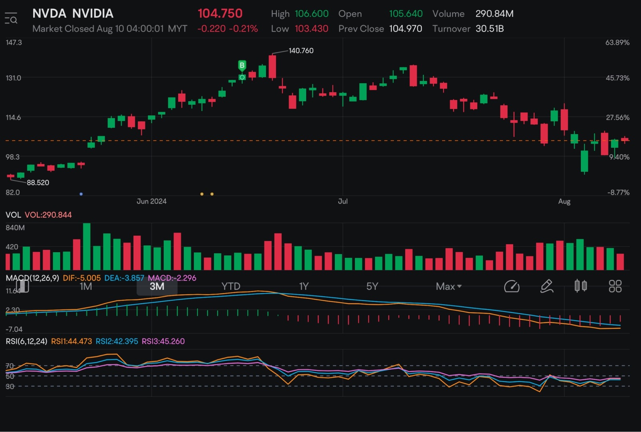Tap the first yellow event dot
Screen dimensions: 641x432
(202, 194)
